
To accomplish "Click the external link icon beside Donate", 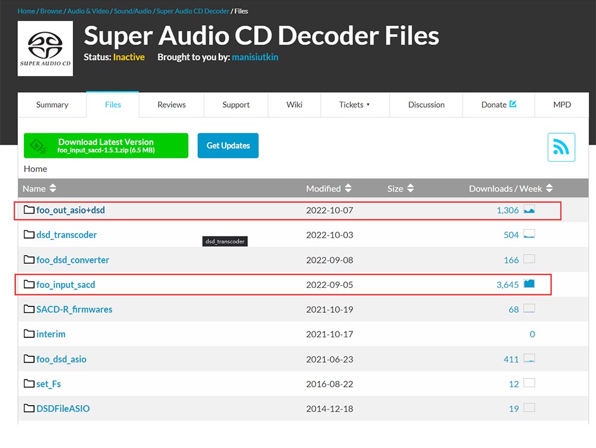I will (x=513, y=104).
